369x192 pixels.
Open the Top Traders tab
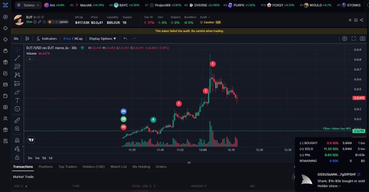(x=68, y=167)
